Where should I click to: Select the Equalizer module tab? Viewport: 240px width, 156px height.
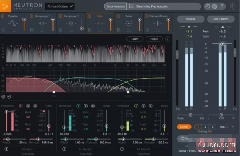14,24
